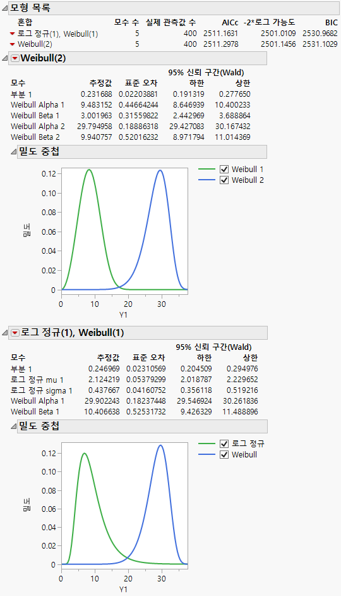Click blue Weibull 2 legend line
This screenshot has height=596, width=341.
[206, 180]
